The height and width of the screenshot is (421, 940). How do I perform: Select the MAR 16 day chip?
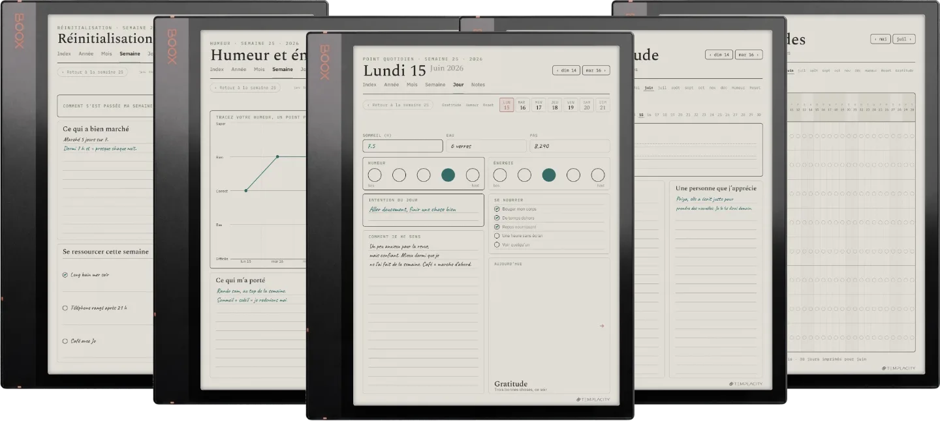[522, 105]
